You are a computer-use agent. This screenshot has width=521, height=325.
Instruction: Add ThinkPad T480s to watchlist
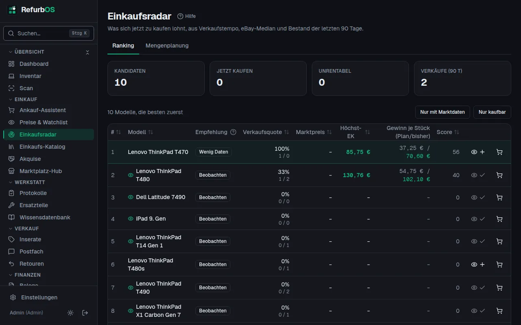click(x=478, y=264)
